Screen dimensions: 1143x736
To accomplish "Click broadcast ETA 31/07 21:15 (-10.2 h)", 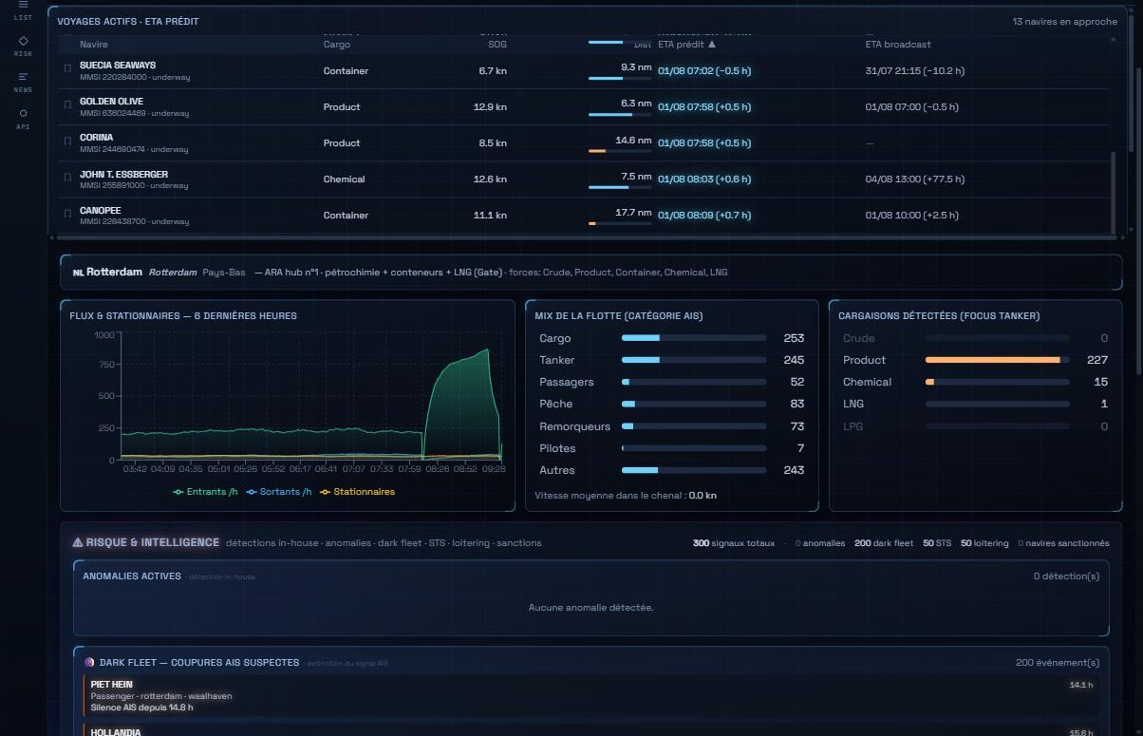I will click(915, 71).
